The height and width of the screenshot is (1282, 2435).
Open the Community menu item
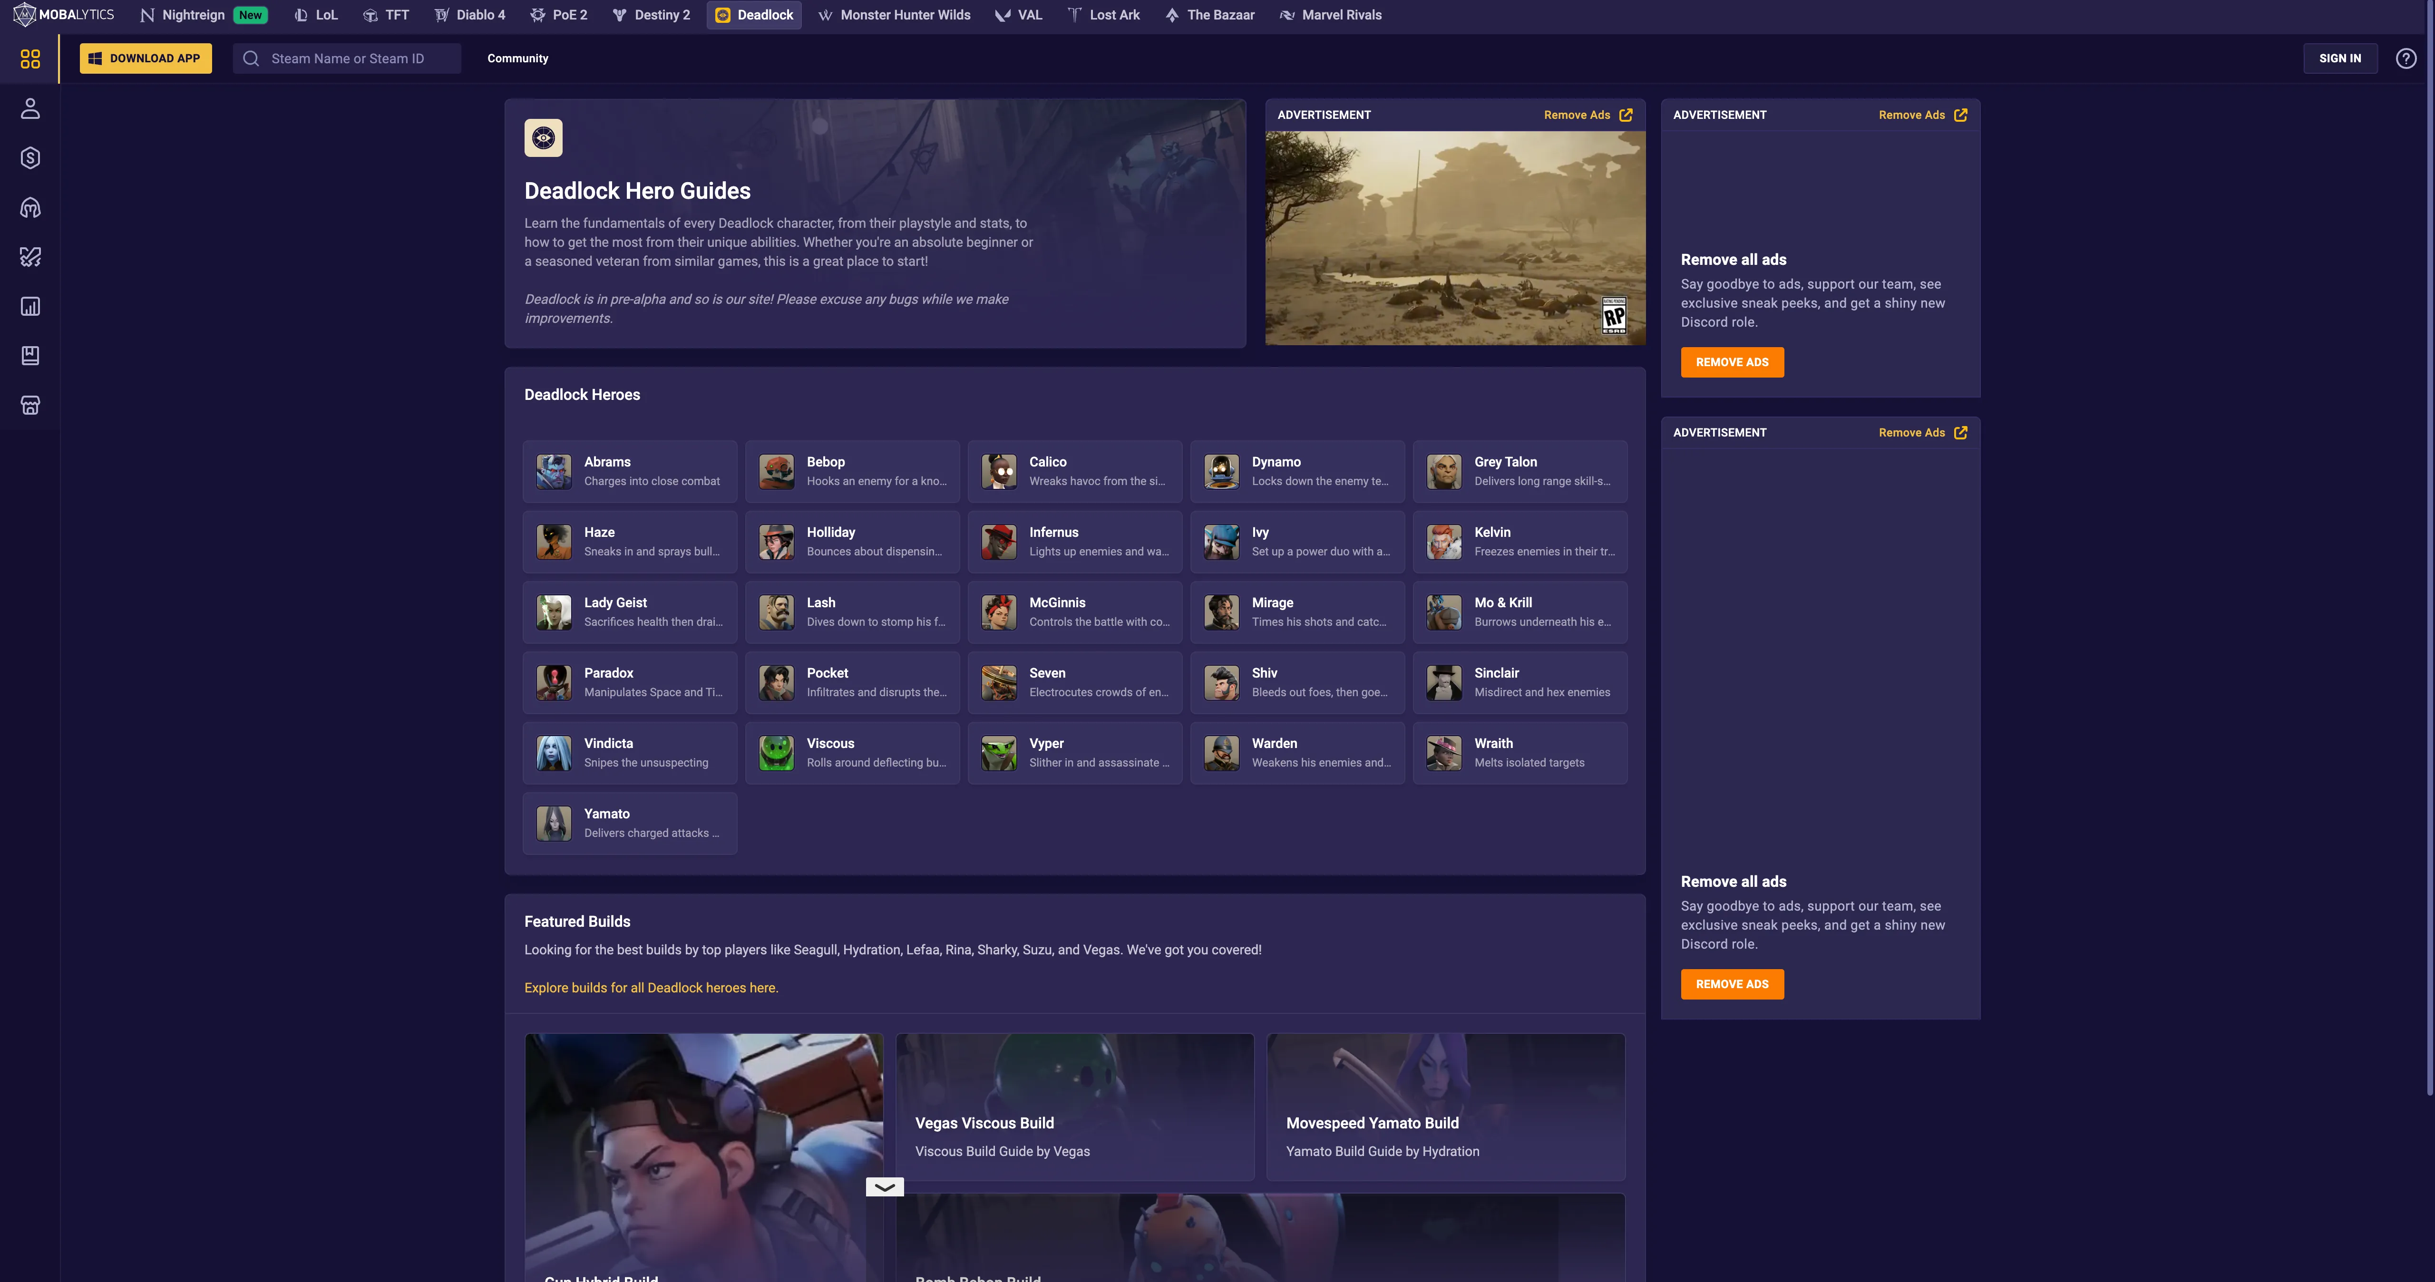518,58
